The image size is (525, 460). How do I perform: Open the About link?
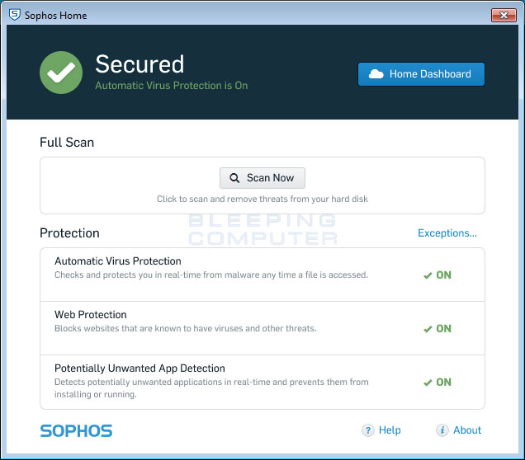467,430
